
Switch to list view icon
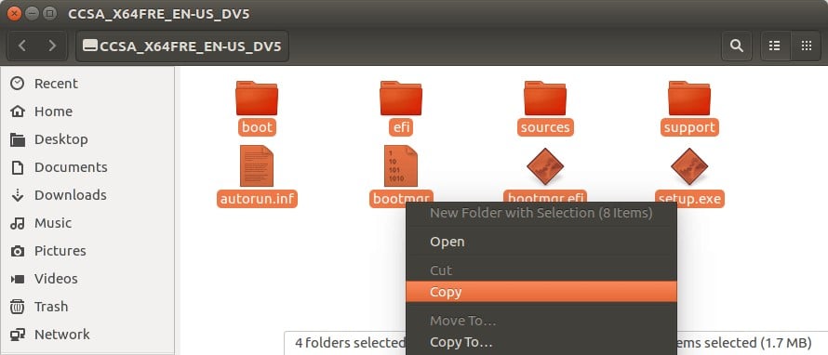click(x=775, y=46)
